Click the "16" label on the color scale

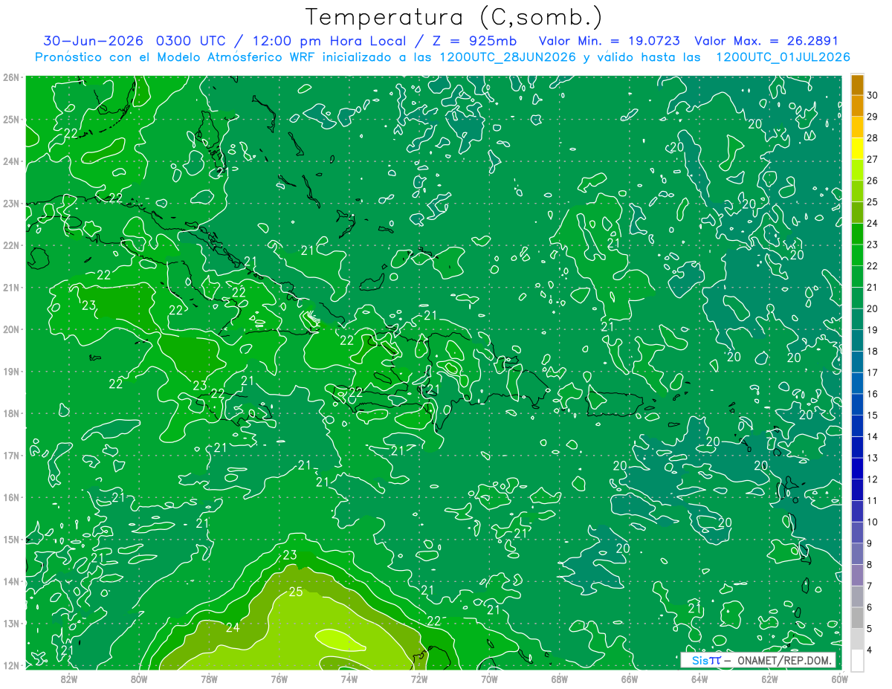tap(873, 393)
